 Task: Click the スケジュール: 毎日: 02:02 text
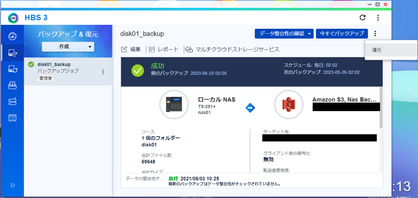click(x=310, y=65)
